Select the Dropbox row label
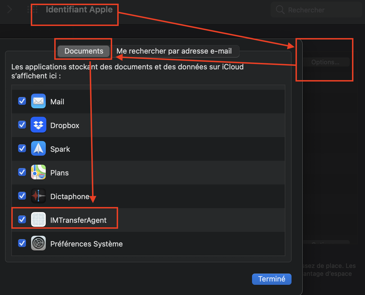The image size is (365, 295). [65, 126]
